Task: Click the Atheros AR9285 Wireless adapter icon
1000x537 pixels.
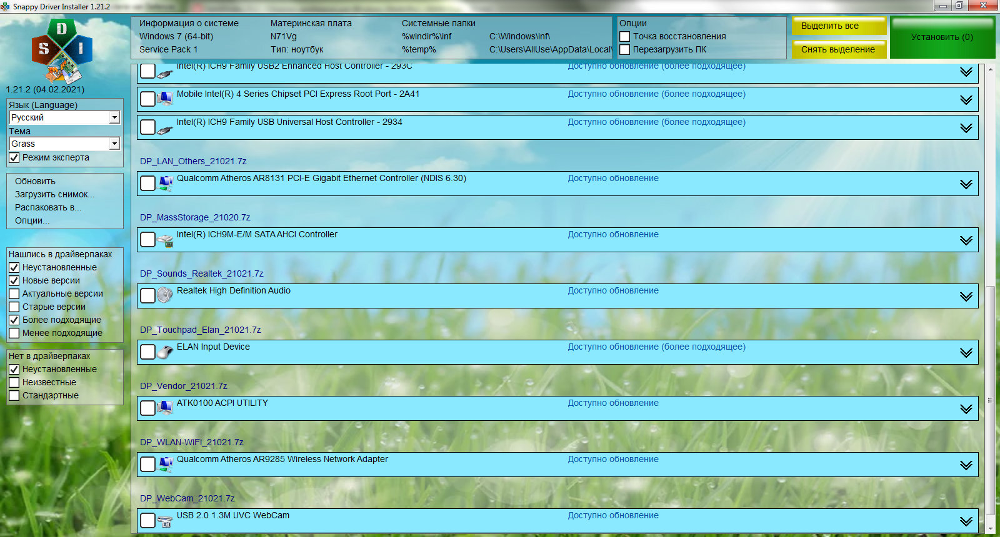Action: coord(165,465)
